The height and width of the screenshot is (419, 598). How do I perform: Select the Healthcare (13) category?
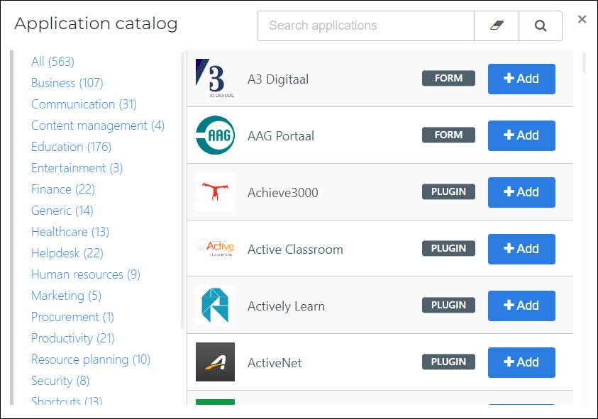point(70,232)
